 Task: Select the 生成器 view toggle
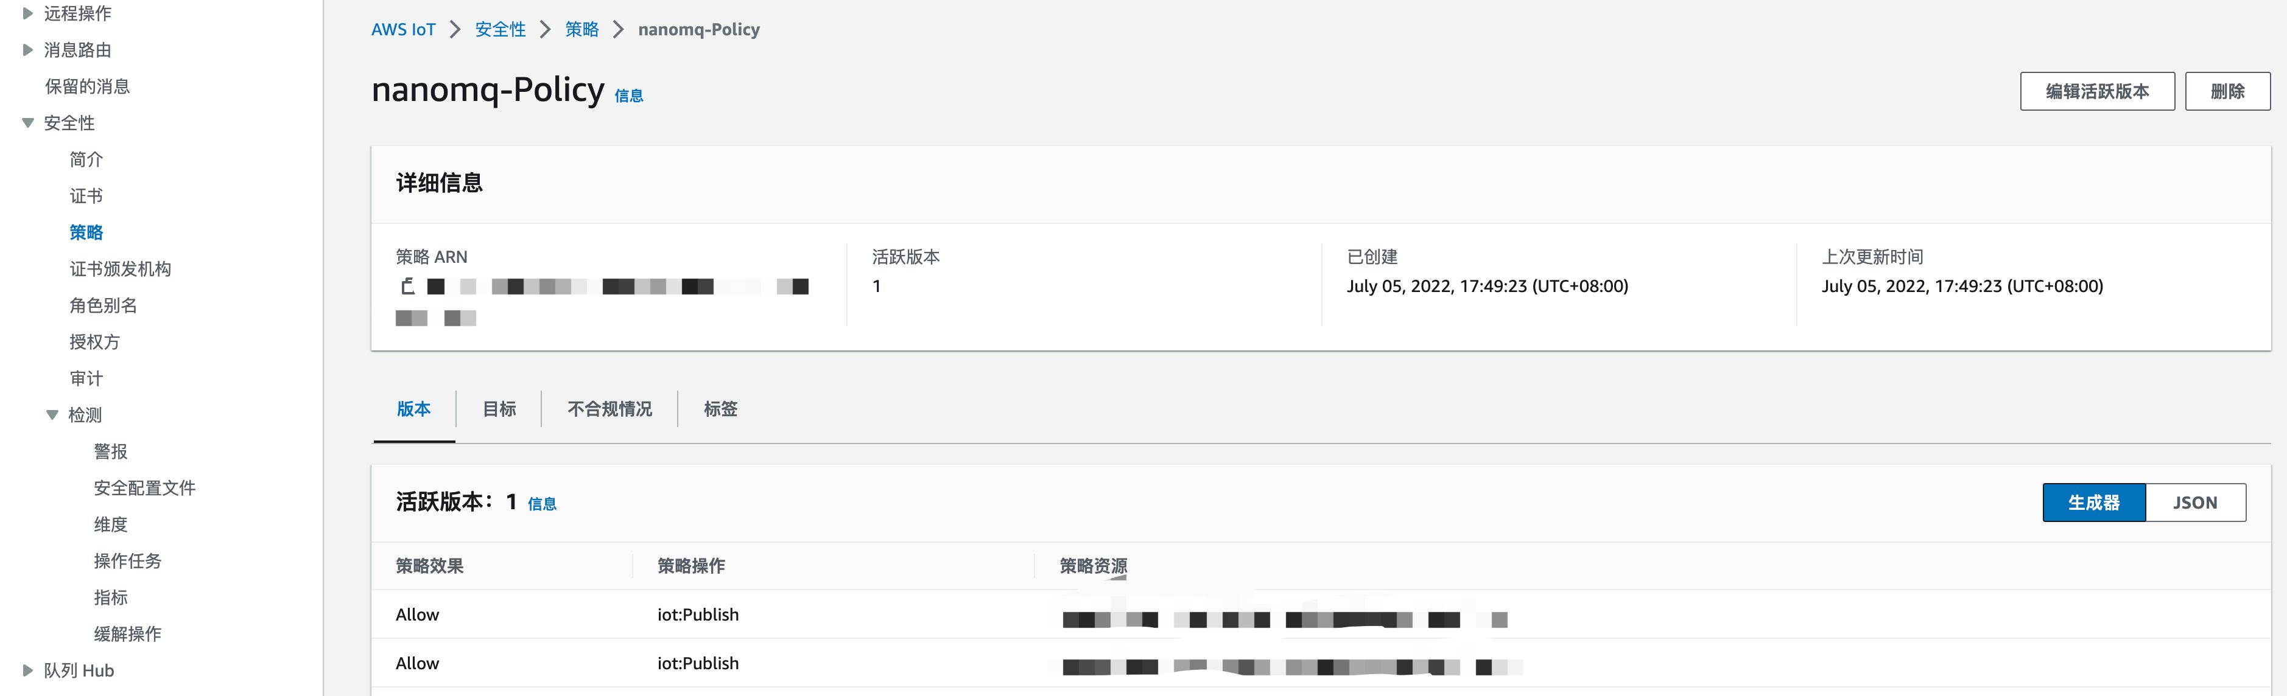point(2093,503)
